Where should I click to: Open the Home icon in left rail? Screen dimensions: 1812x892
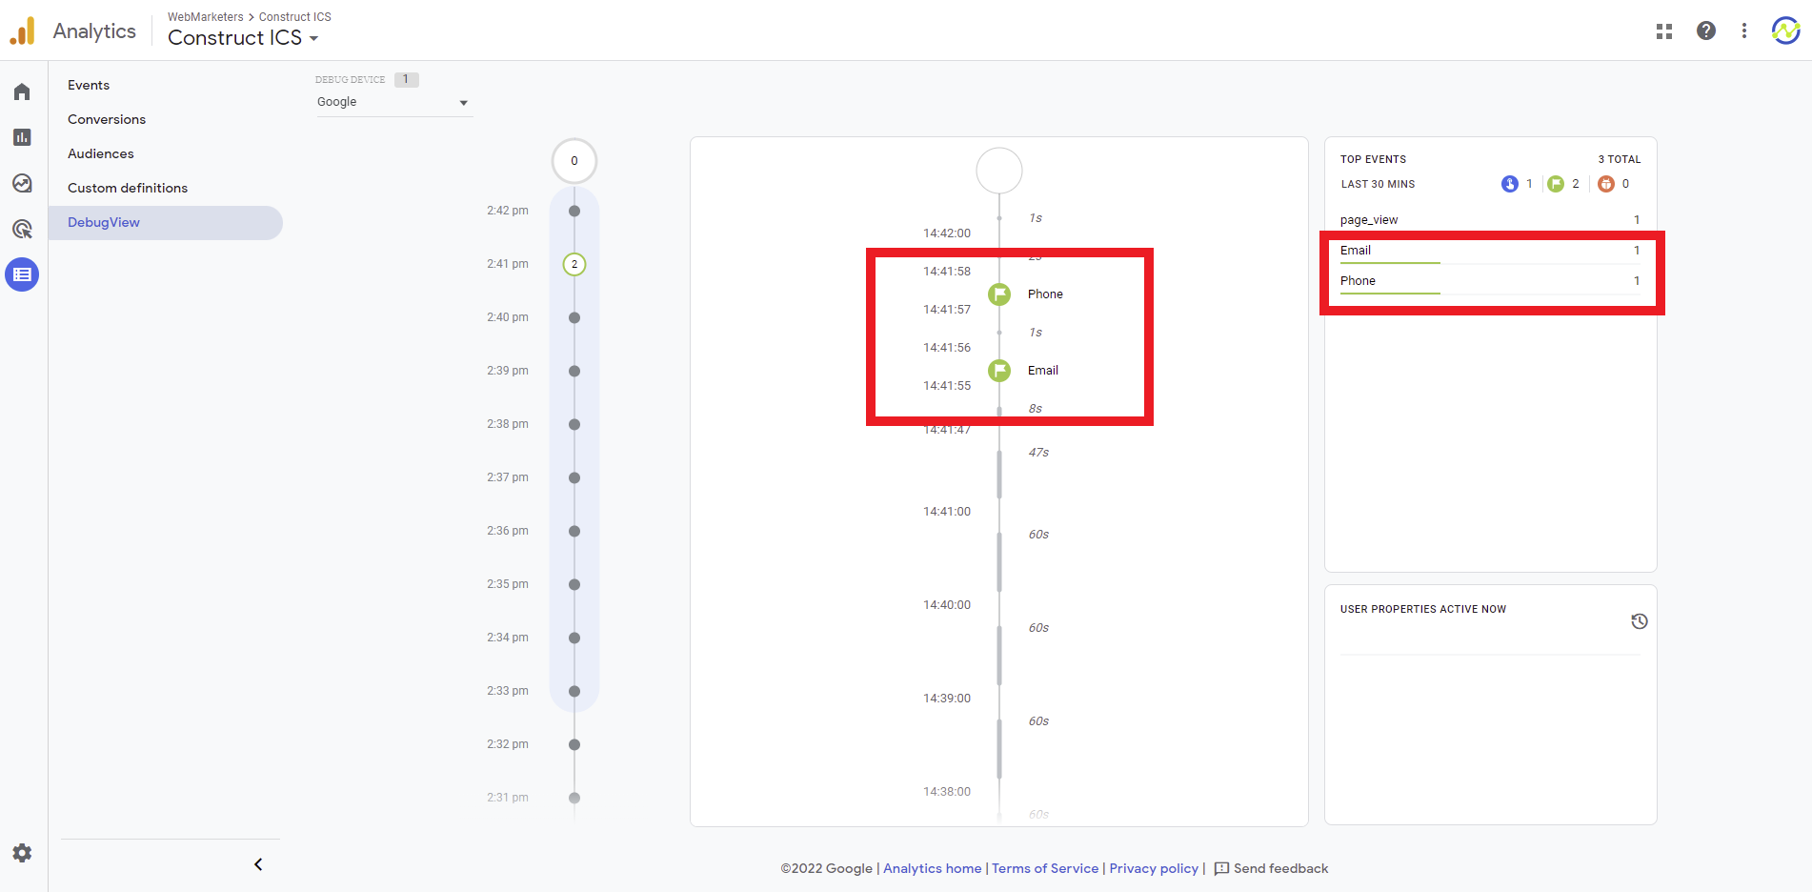coord(22,91)
